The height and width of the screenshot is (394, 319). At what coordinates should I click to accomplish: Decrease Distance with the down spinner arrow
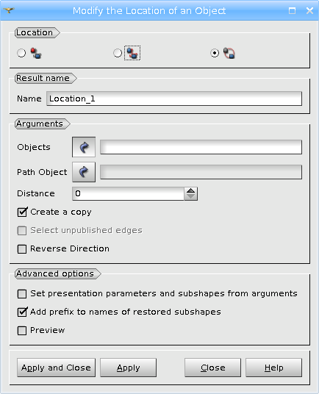pos(191,197)
